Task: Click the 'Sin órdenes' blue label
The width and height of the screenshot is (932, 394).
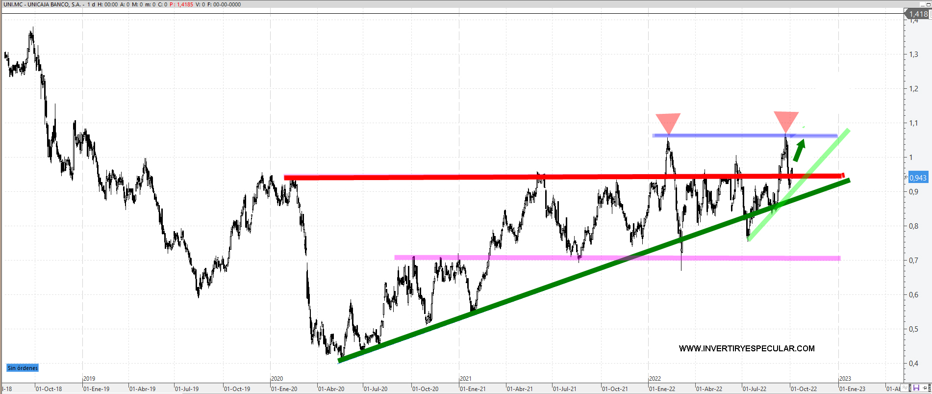Action: (23, 368)
